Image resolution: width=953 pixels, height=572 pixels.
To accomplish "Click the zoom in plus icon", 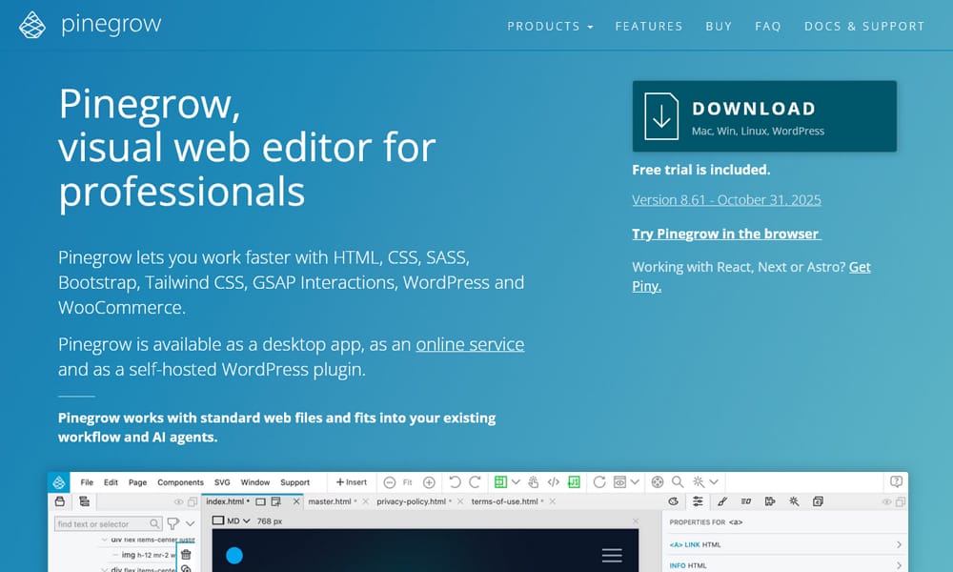I will (429, 482).
